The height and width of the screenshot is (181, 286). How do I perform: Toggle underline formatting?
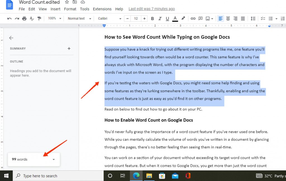pyautogui.click(x=167, y=18)
